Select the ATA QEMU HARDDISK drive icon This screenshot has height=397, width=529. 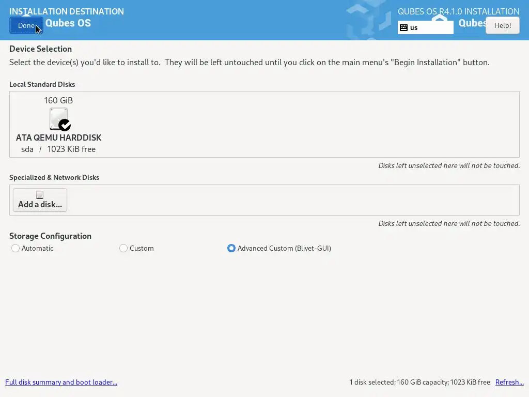point(59,119)
